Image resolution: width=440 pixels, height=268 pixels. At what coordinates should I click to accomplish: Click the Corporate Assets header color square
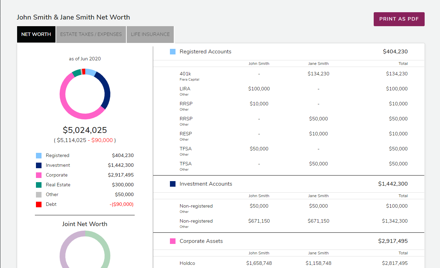point(173,241)
